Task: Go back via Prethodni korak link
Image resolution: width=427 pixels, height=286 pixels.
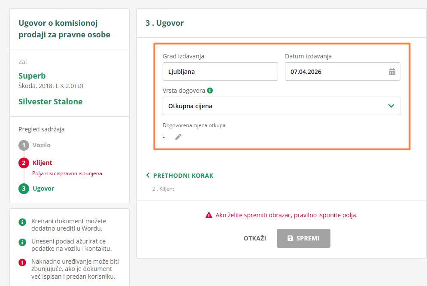Action: [183, 176]
